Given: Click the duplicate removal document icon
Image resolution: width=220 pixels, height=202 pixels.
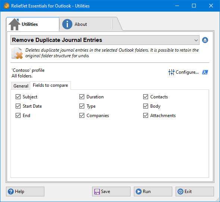Looking at the screenshot, I should coord(17,53).
